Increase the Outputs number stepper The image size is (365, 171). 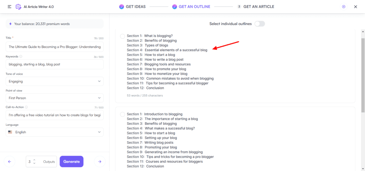35,160
